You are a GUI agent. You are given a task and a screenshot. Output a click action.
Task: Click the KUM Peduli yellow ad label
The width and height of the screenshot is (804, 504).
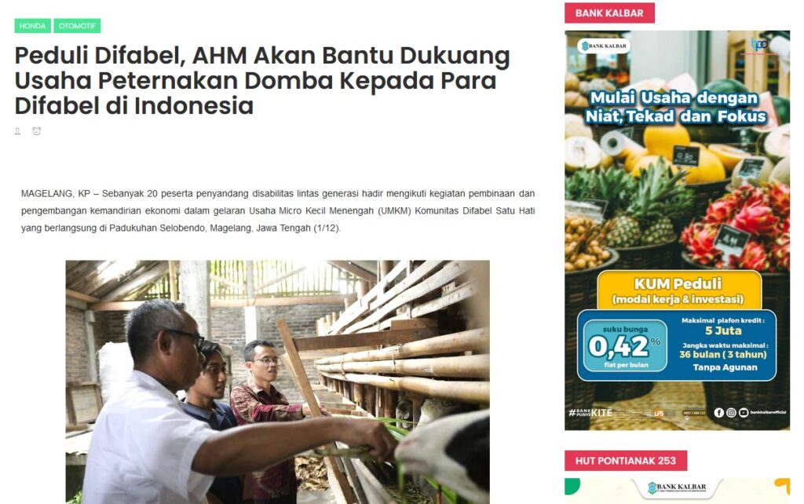click(679, 290)
